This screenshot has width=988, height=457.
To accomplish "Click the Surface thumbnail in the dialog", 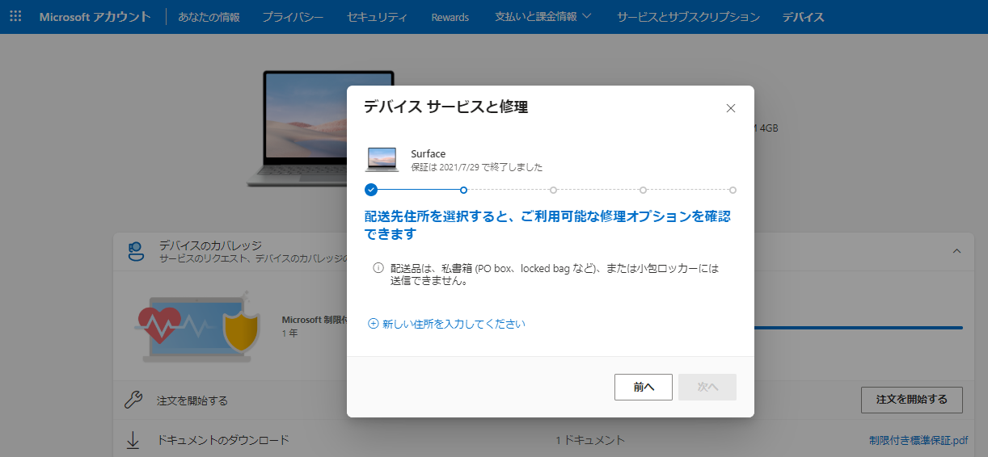I will coord(382,160).
